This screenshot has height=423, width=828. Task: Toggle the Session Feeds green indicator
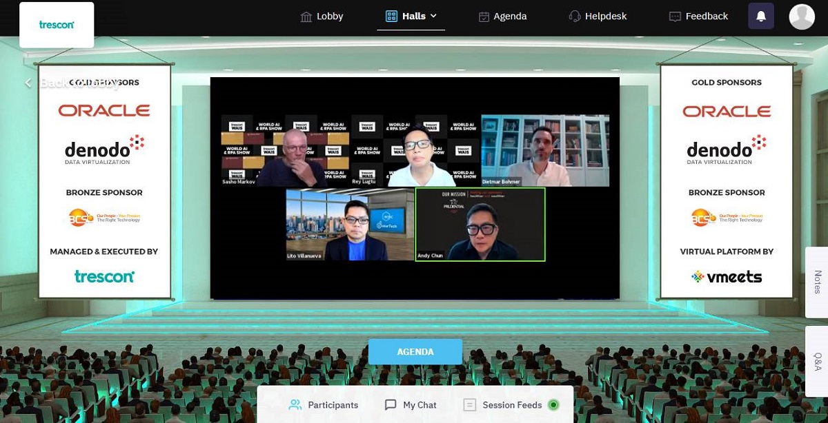[553, 405]
